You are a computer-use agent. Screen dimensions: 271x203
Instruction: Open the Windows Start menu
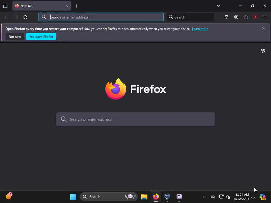[73, 197]
